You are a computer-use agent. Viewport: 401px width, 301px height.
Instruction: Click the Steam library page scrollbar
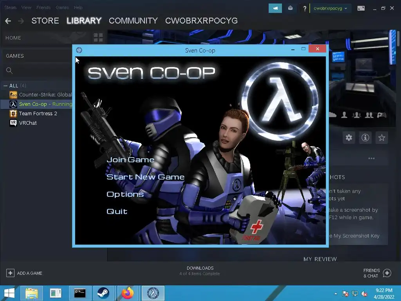[398, 38]
